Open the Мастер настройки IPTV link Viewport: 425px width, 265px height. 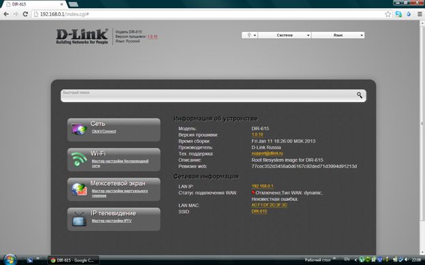coord(112,221)
